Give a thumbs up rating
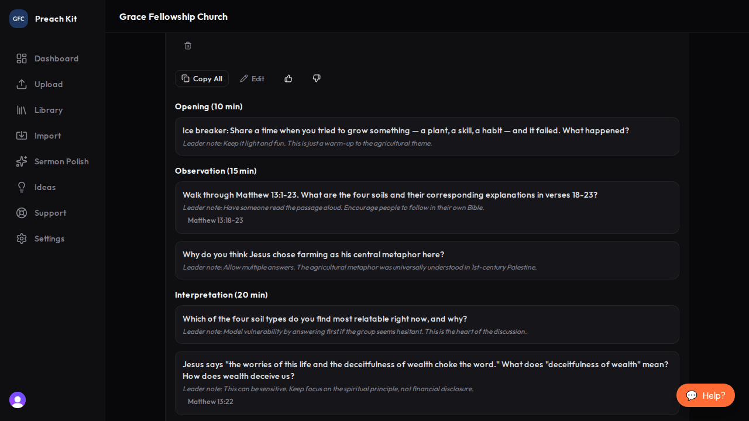This screenshot has width=749, height=421. point(288,78)
